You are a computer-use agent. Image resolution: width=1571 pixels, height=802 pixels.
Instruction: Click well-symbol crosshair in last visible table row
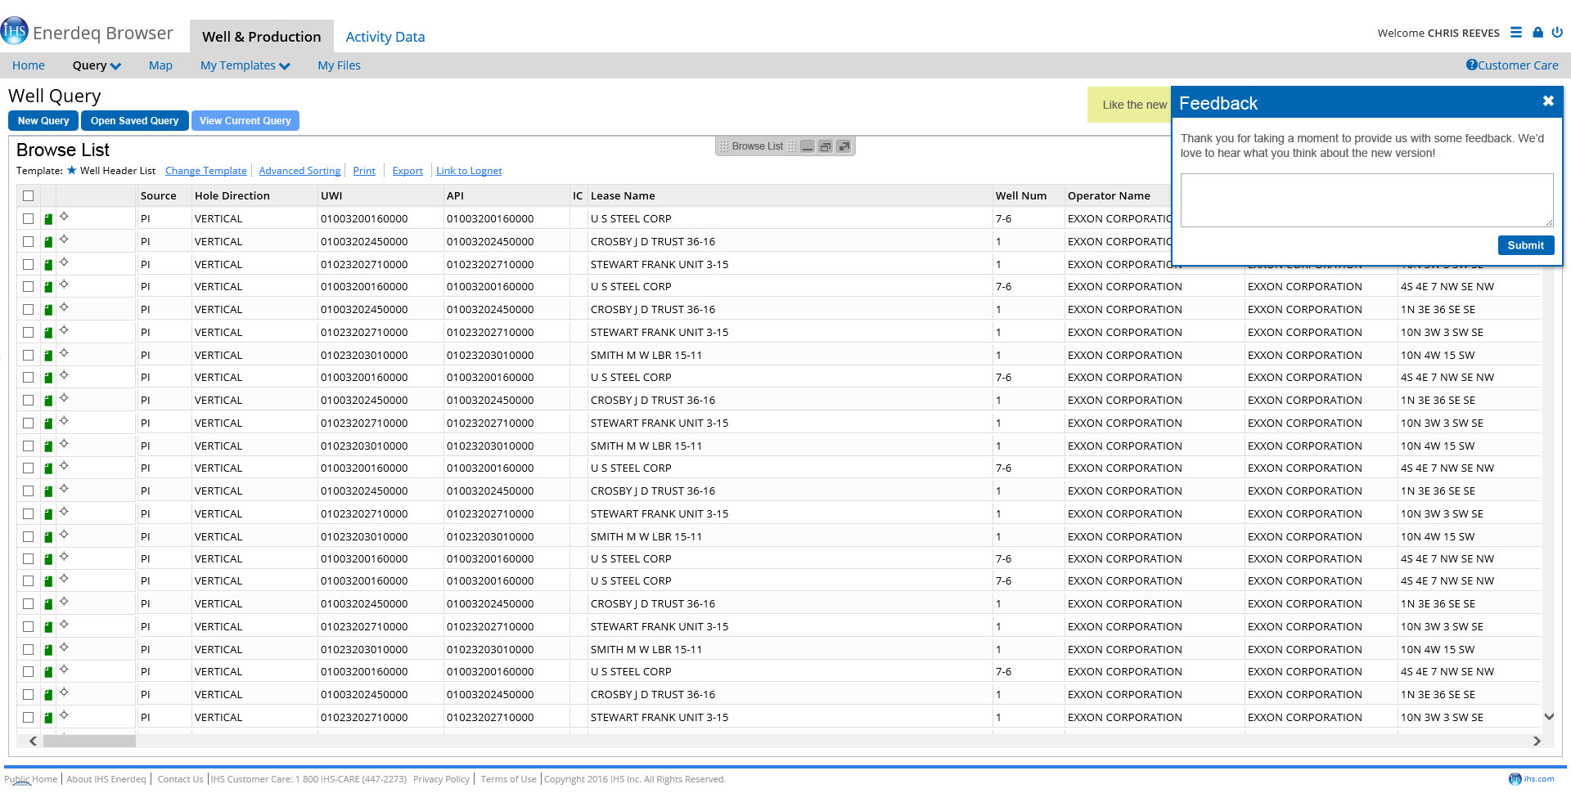64,715
